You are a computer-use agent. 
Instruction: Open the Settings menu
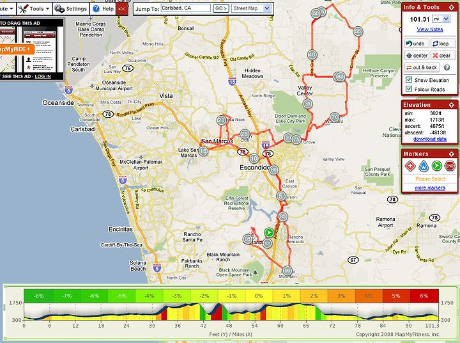click(x=71, y=9)
